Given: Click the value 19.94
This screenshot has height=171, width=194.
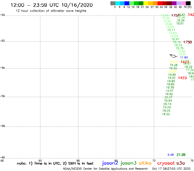Looking at the screenshot, I should [168, 100].
